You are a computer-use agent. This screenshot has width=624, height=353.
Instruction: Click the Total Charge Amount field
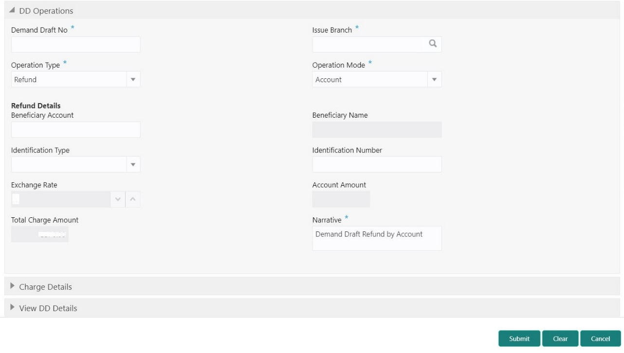[40, 234]
